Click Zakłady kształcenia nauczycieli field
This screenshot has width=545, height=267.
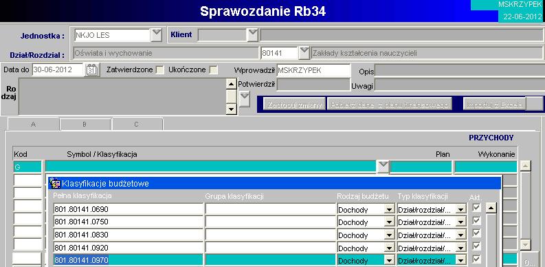pyautogui.click(x=427, y=53)
